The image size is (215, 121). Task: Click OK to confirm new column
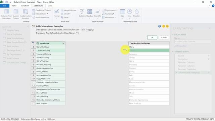pos(152,38)
